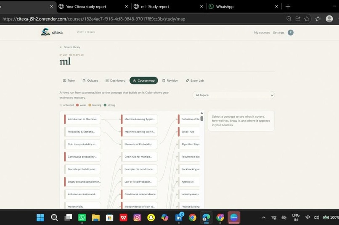The height and width of the screenshot is (225, 339).
Task: Open Windows Search on the taskbar
Action: click(x=54, y=217)
